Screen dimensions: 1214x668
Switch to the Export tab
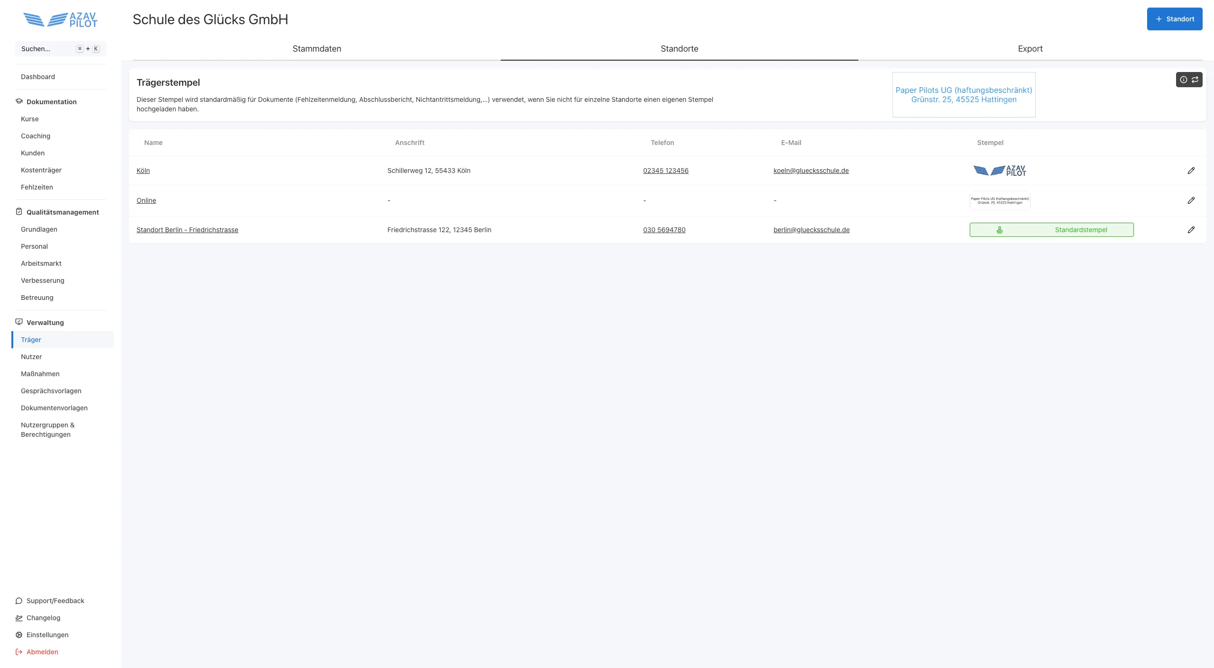pos(1030,49)
